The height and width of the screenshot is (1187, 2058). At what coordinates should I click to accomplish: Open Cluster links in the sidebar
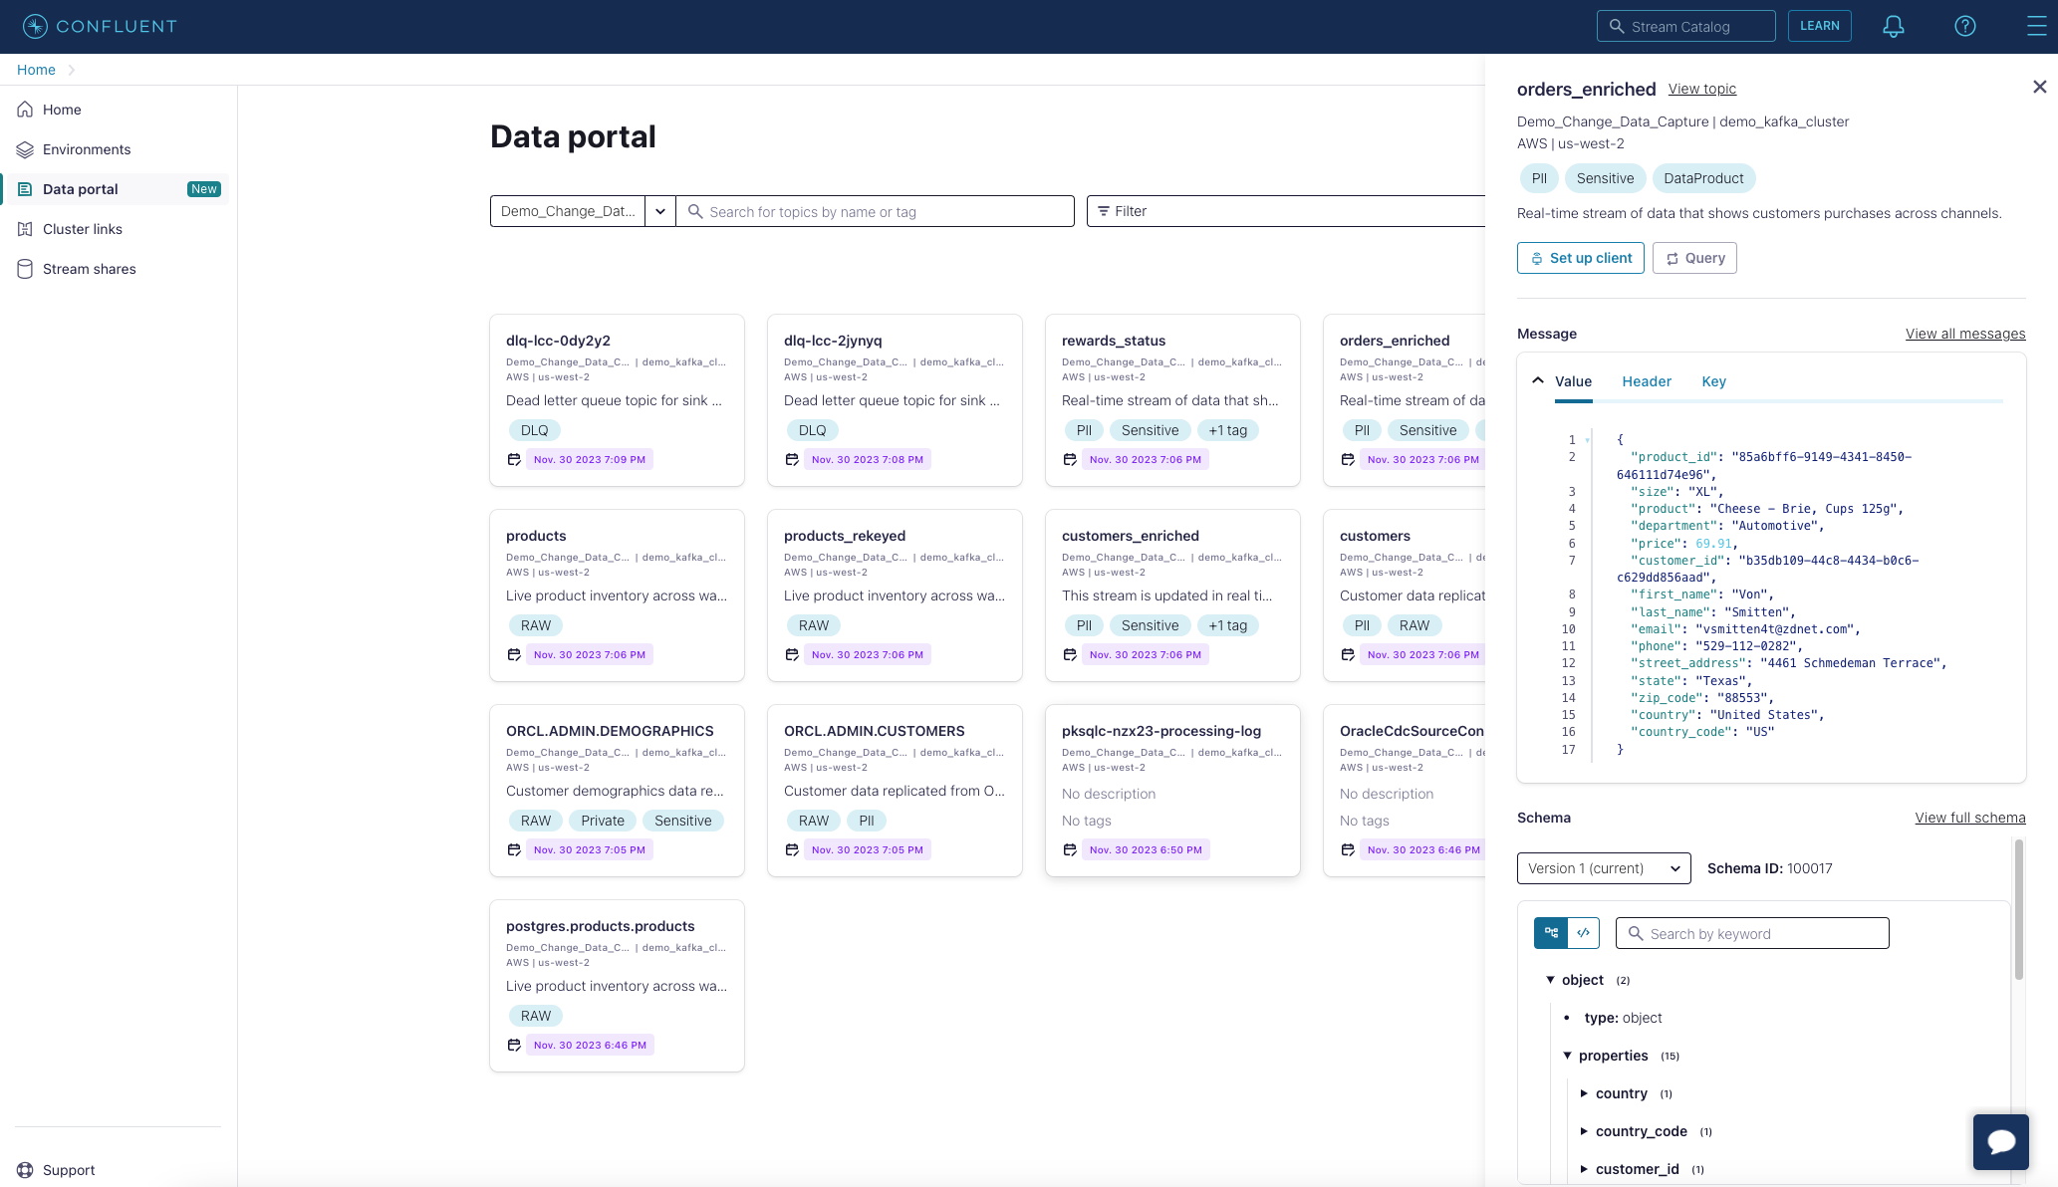click(83, 229)
